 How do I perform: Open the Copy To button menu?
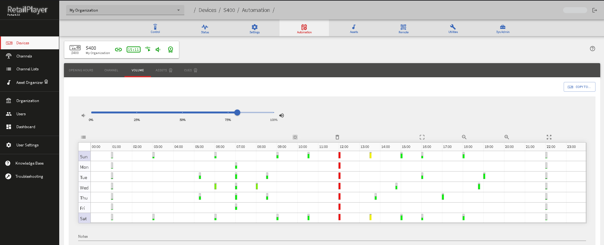point(579,87)
